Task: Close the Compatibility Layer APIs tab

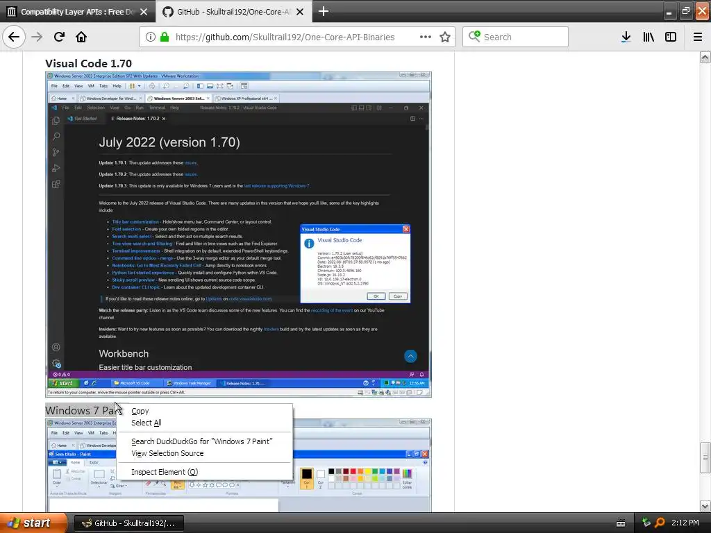Action: pyautogui.click(x=144, y=12)
